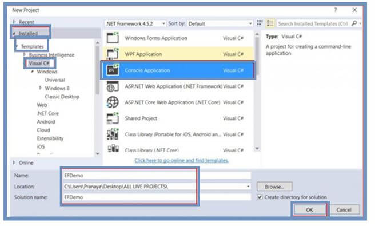Click the tree pane scroll down arrow

98,153
